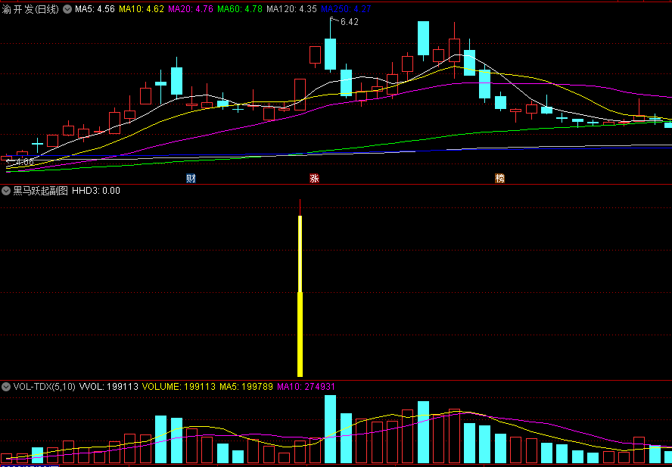Image resolution: width=672 pixels, height=467 pixels.
Task: Click the MA10: 274931 volume label
Action: (x=306, y=387)
